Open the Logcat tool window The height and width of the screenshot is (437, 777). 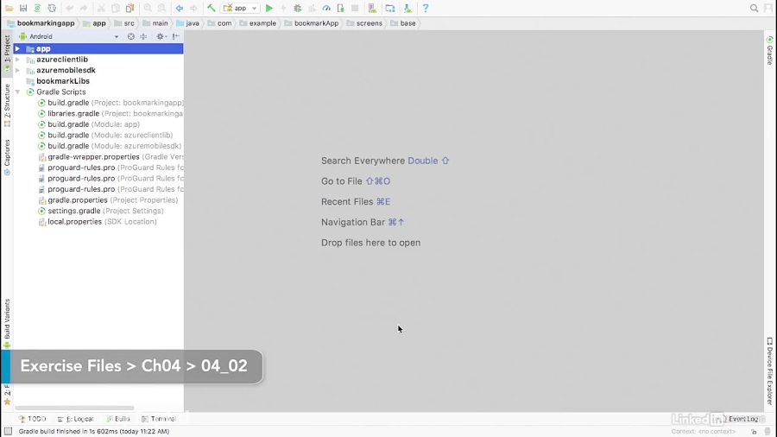pos(75,419)
